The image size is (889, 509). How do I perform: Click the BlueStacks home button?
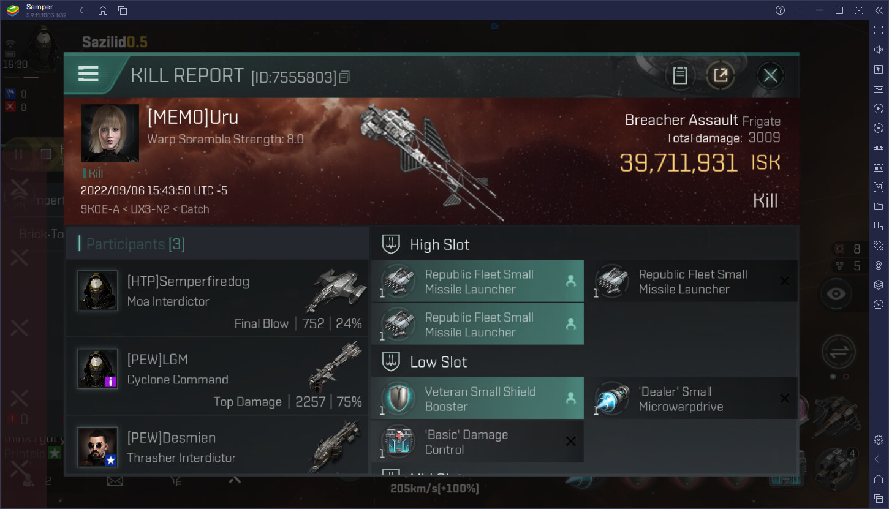click(103, 10)
